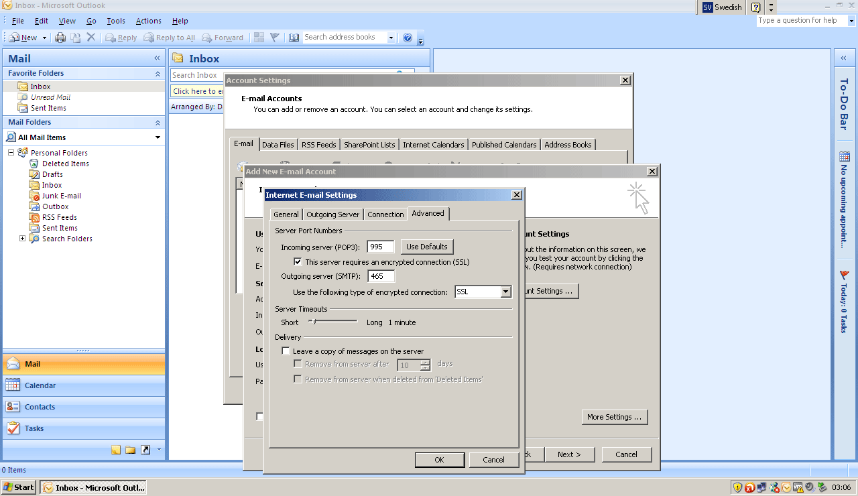Image resolution: width=858 pixels, height=496 pixels.
Task: Open the Contacts pane
Action: click(x=83, y=407)
